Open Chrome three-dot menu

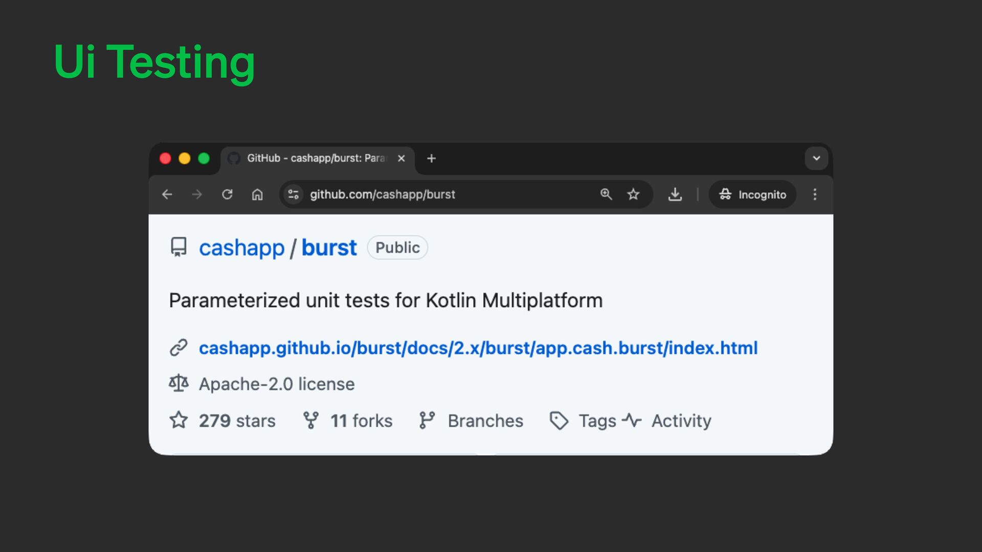815,194
